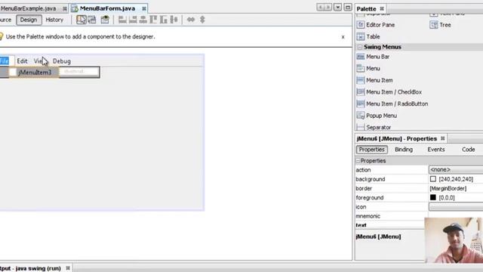Image resolution: width=483 pixels, height=272 pixels.
Task: Open File menu in designed menu bar
Action: tap(5, 61)
